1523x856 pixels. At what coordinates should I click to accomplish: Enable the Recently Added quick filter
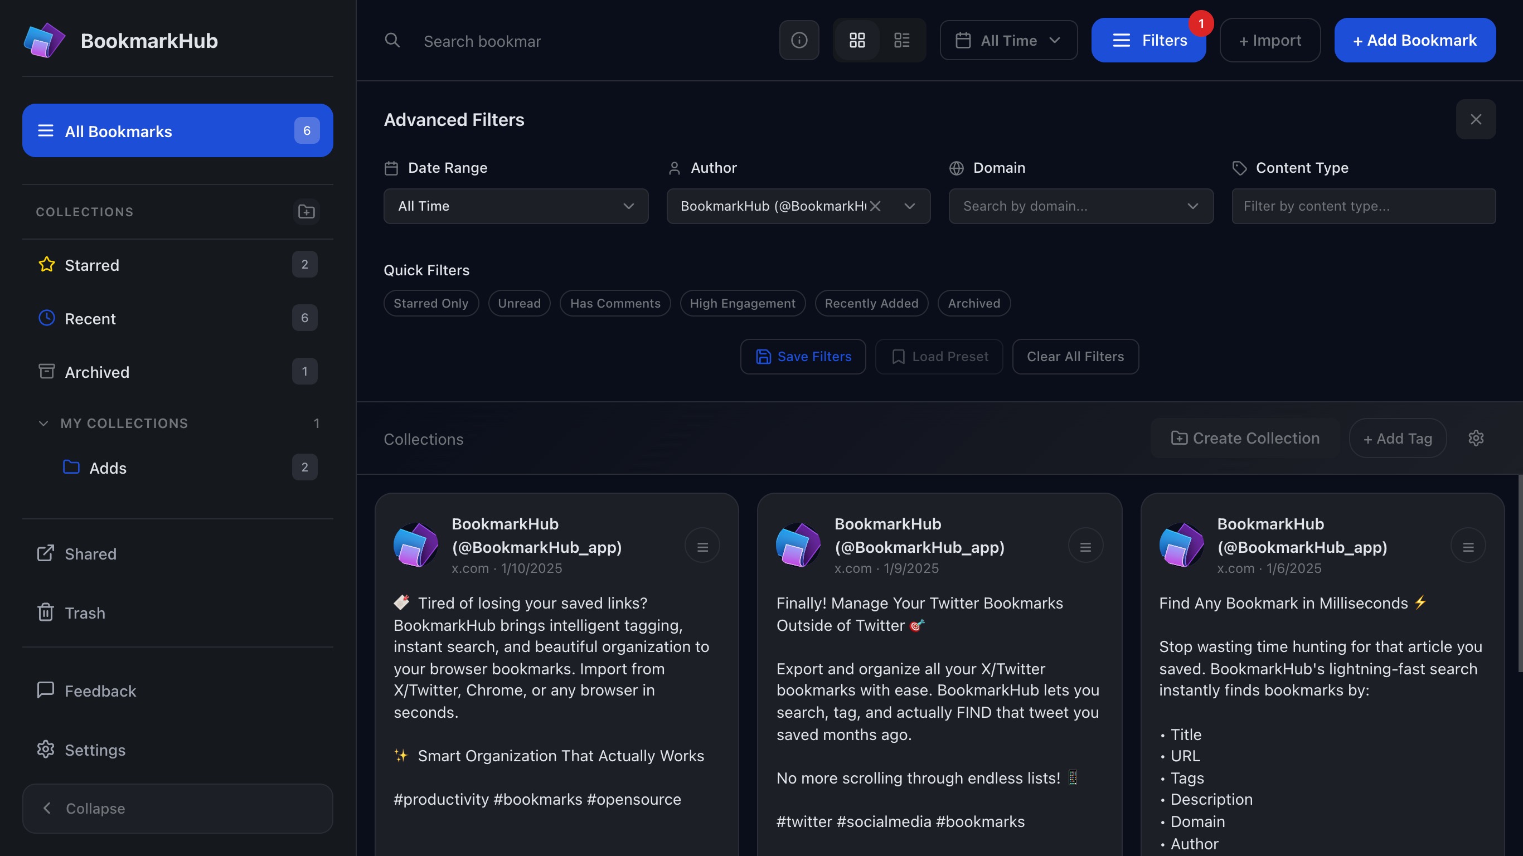click(871, 303)
